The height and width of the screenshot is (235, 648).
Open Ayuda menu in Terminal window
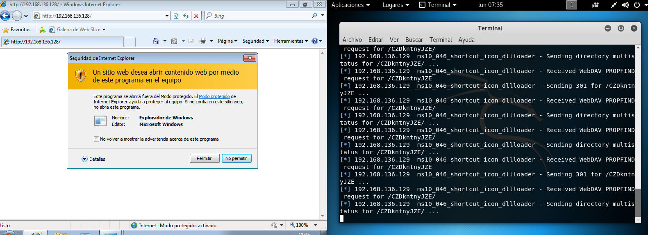(466, 40)
